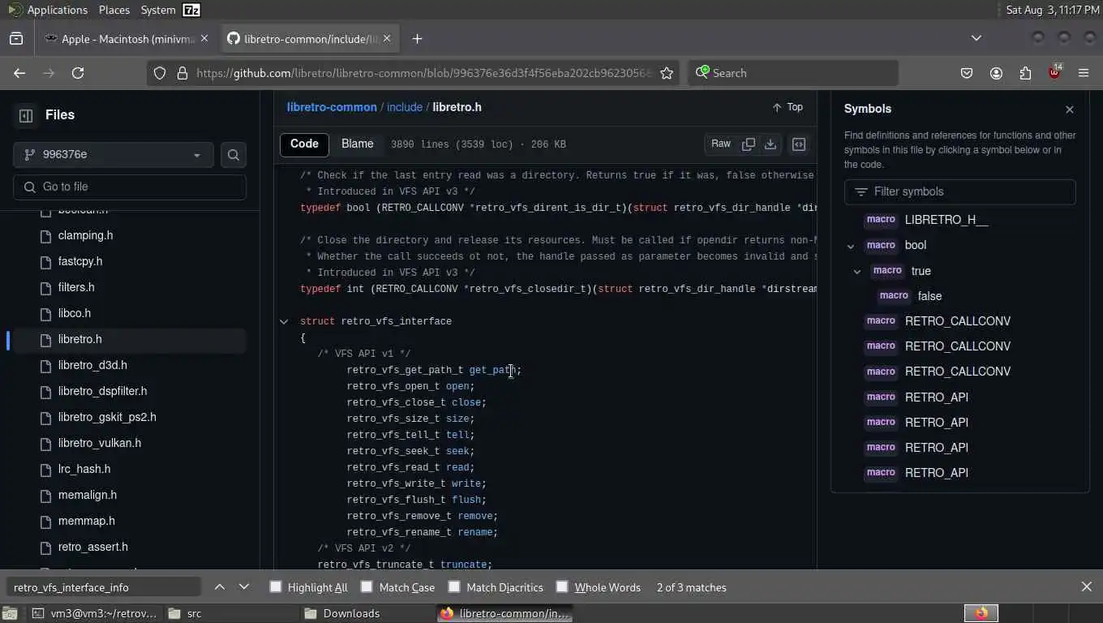Image resolution: width=1103 pixels, height=623 pixels.
Task: Enable Highlight All checkbox
Action: [276, 586]
